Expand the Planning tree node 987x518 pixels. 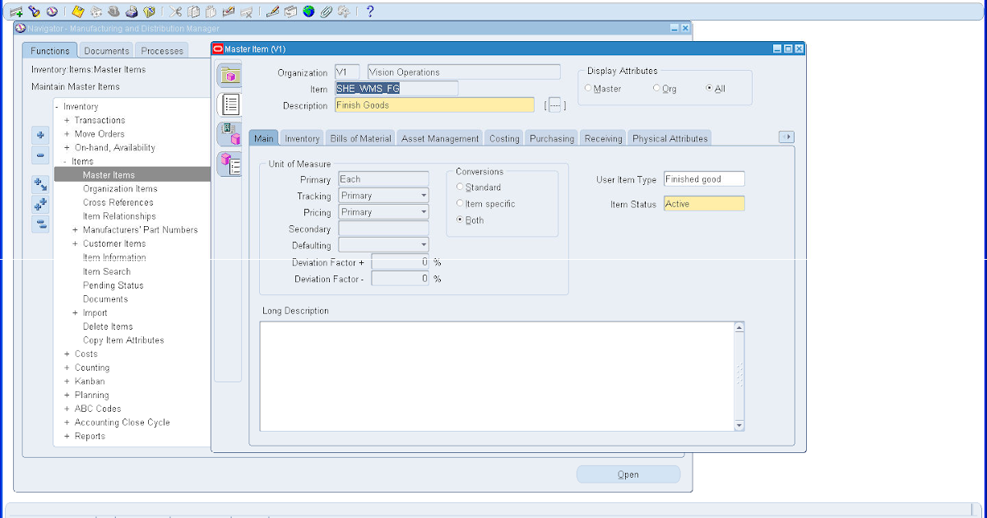[65, 395]
